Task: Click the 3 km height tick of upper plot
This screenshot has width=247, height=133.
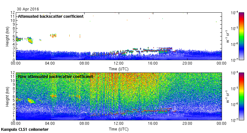Action: pos(14,48)
